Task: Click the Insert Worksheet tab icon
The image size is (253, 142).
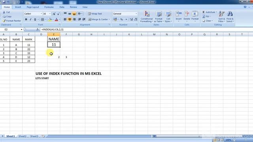Action: 43,136
